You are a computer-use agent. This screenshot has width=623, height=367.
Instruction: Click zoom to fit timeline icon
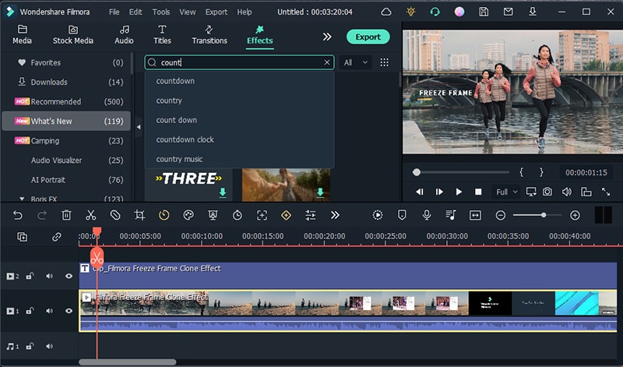coord(475,215)
